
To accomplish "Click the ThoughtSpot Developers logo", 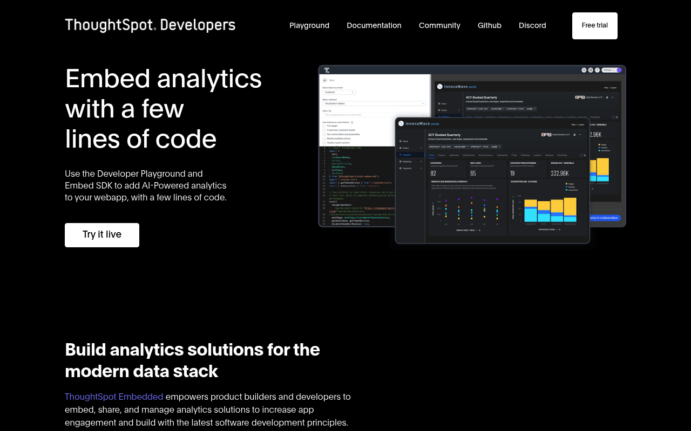I will click(150, 25).
